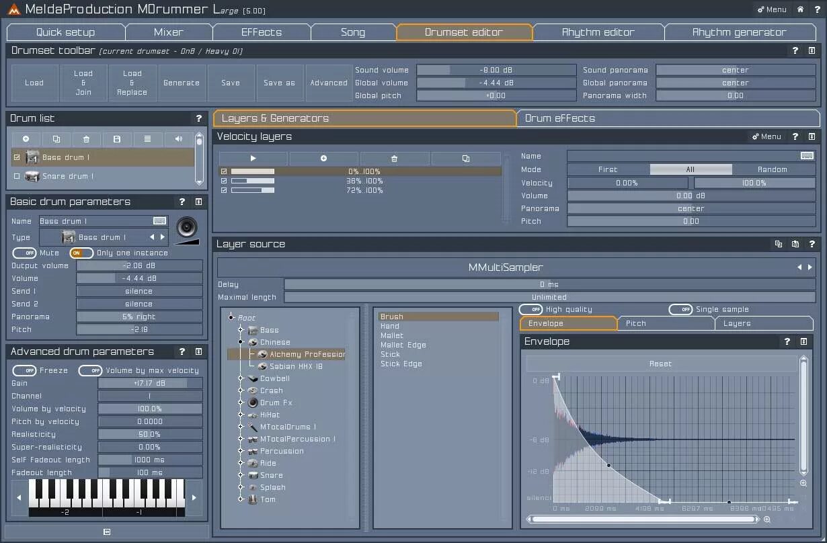The height and width of the screenshot is (543, 827).
Task: Delete drum trash icon in Drum list
Action: (x=87, y=139)
